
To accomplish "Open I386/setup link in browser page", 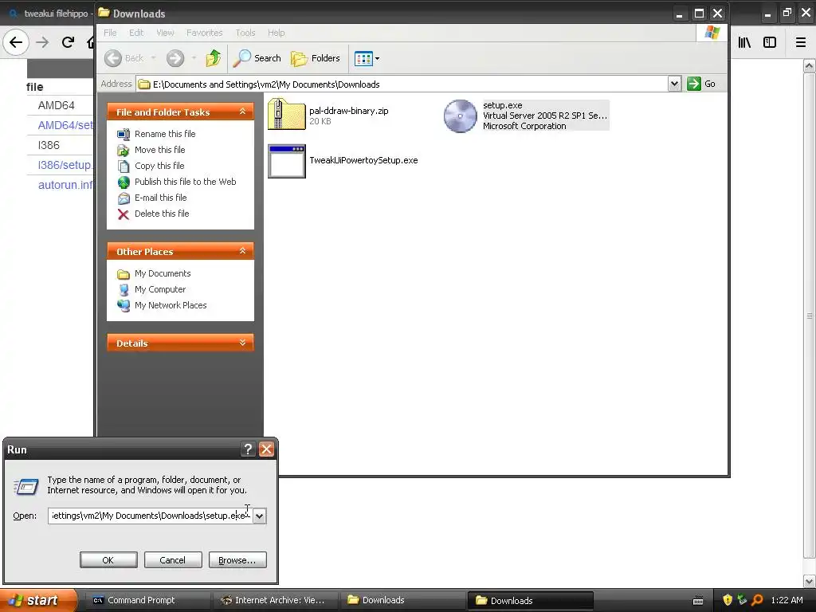I will (x=65, y=165).
